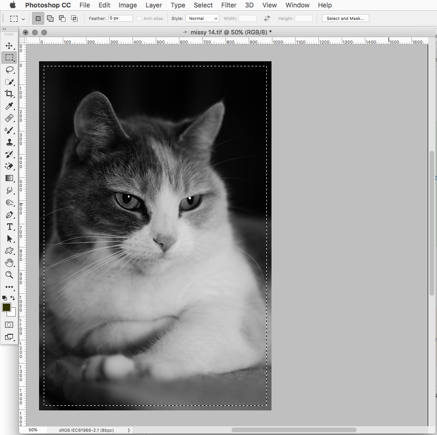
Task: Click the foreground color swatch
Action: [6, 307]
